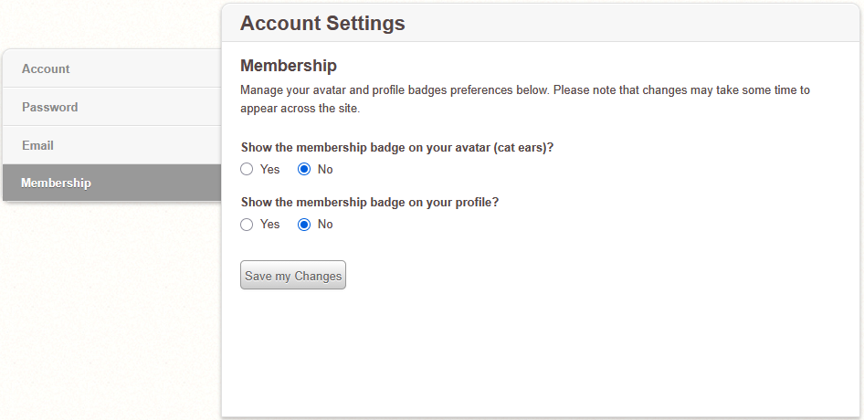The width and height of the screenshot is (864, 420).
Task: Click the Account Settings page heading
Action: [322, 24]
